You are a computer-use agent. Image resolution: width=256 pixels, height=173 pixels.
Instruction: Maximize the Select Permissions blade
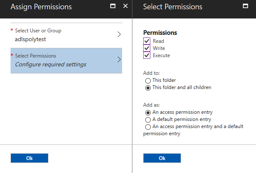pos(245,6)
